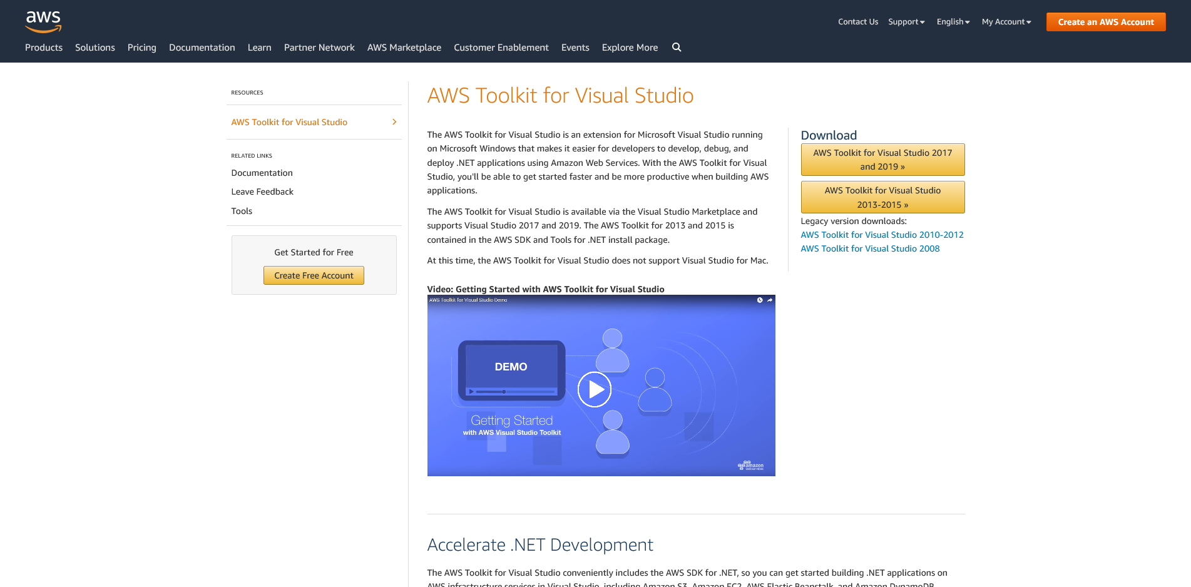This screenshot has width=1191, height=587.
Task: Open the Explore More menu
Action: (630, 48)
